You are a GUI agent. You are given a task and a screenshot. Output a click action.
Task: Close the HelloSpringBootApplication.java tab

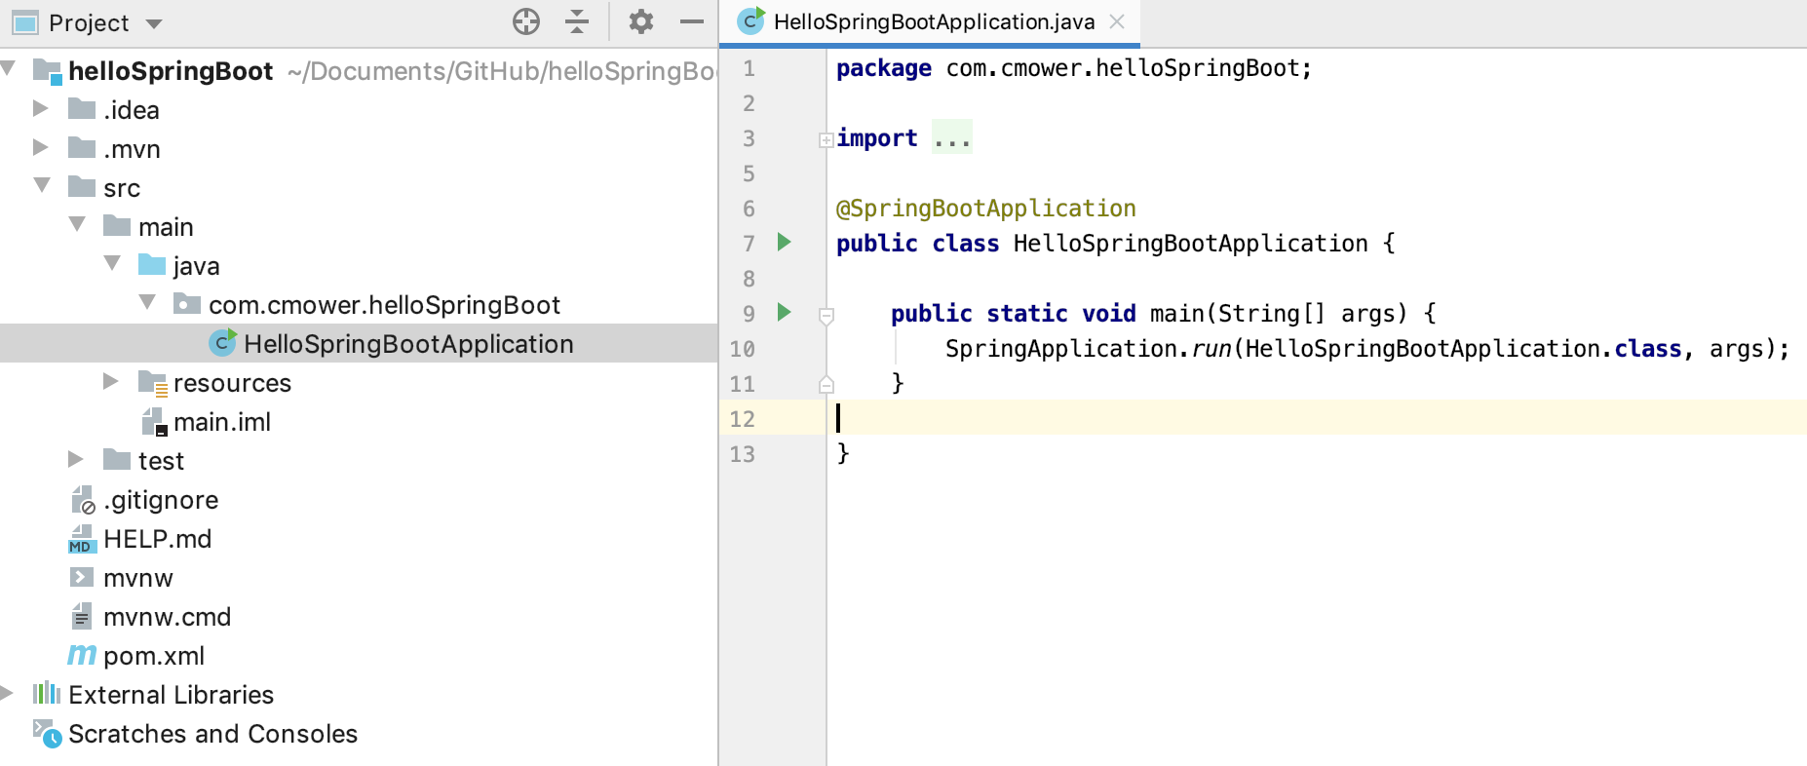coord(1117,21)
